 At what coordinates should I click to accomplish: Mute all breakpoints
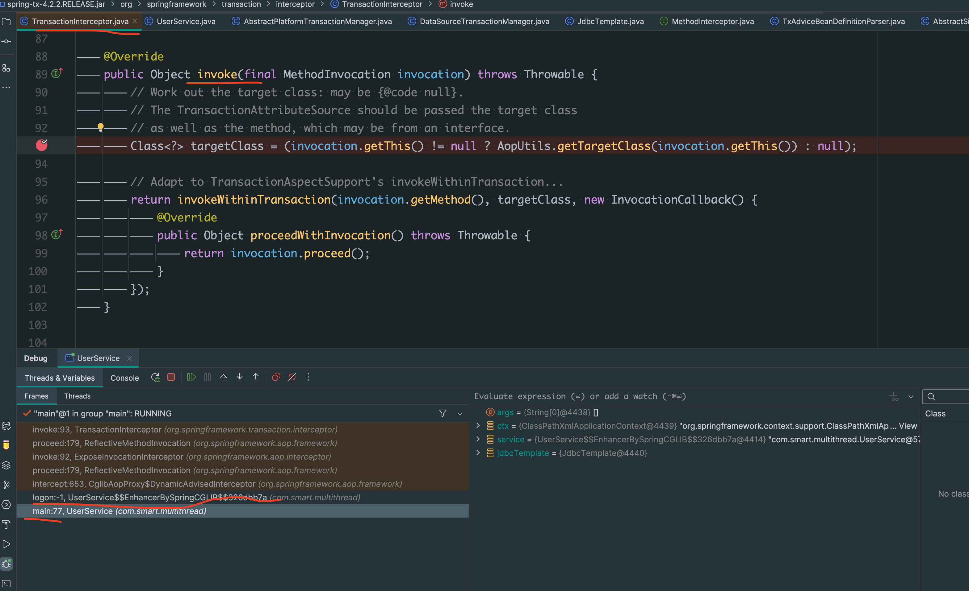coord(292,377)
